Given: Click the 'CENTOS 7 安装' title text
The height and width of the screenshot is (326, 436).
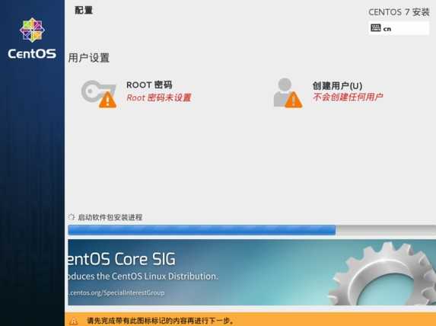Looking at the screenshot, I should pos(399,12).
